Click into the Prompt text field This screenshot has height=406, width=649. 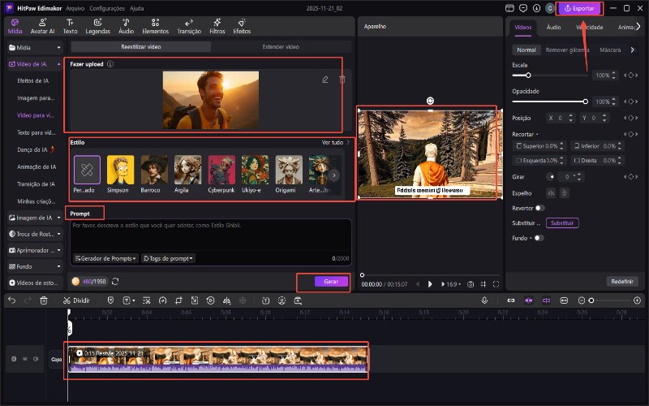pyautogui.click(x=211, y=235)
